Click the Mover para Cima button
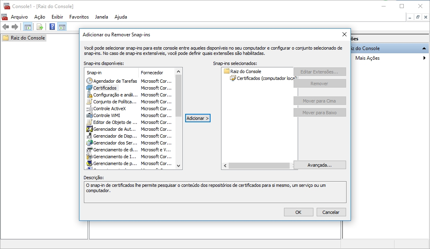This screenshot has width=430, height=249. [x=319, y=101]
